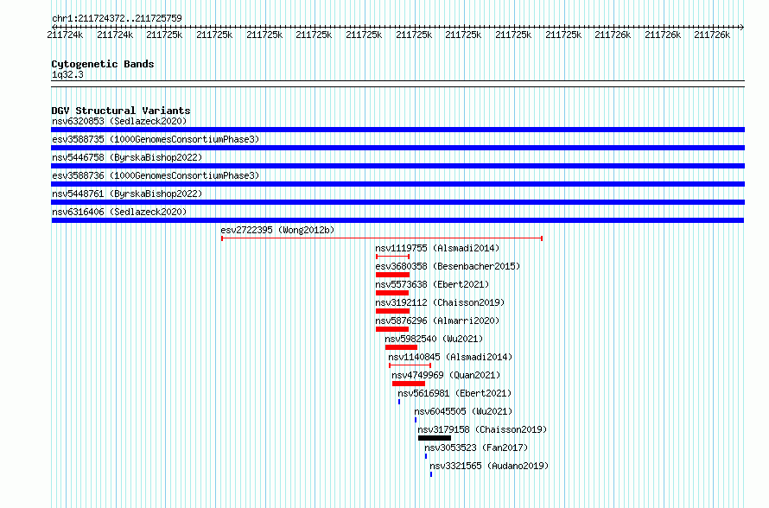Viewport: 769px width, 508px height.
Task: Click the red bar under nsv4749969
Action: point(409,384)
